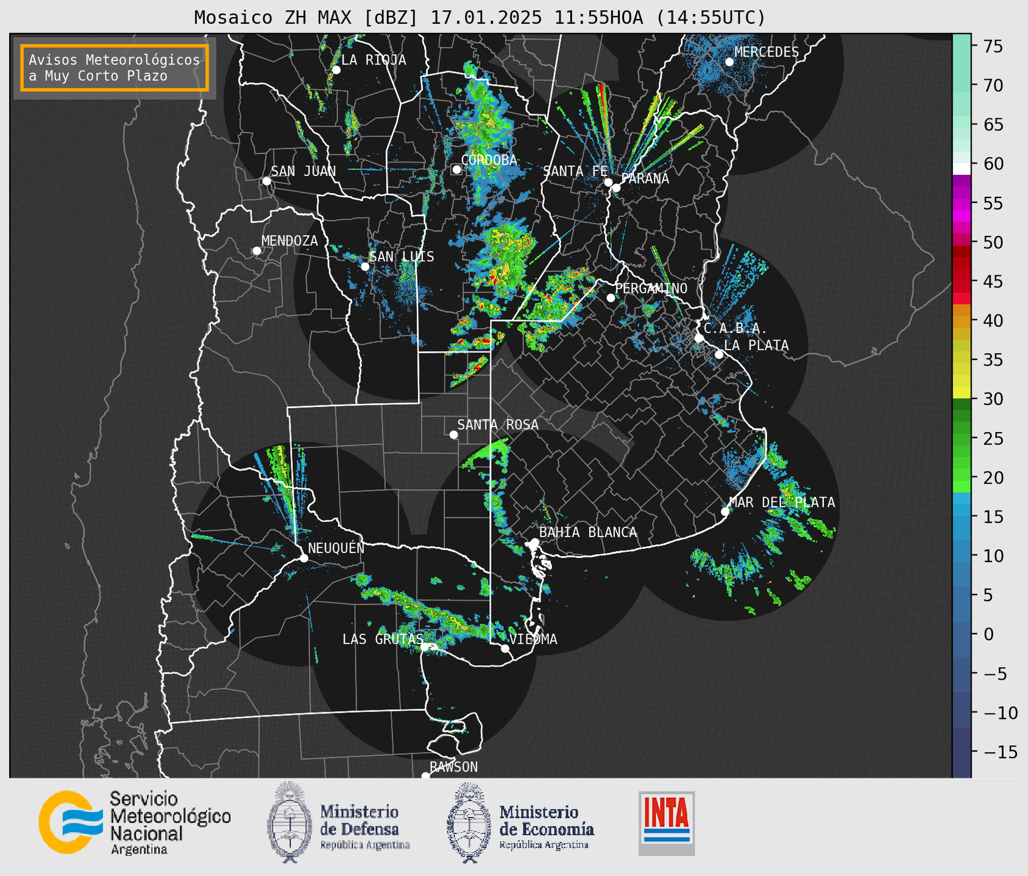Select the Las Grutas city marker

(424, 647)
